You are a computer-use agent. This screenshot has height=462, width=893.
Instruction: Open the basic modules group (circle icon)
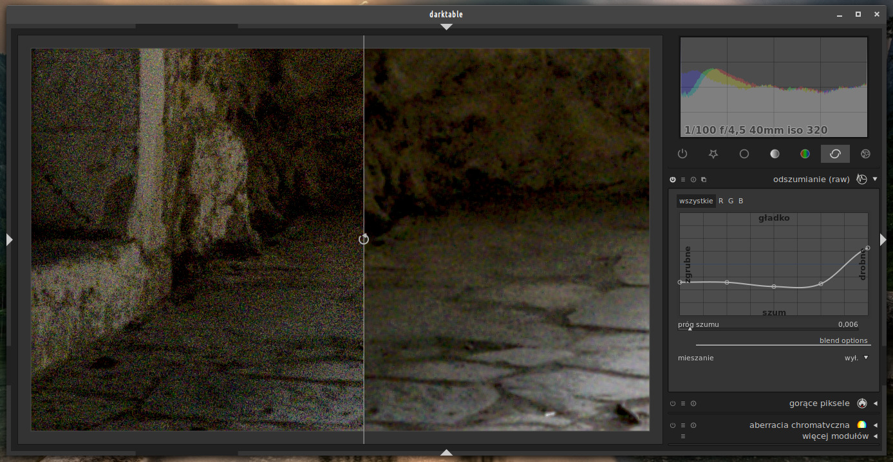[x=744, y=154]
